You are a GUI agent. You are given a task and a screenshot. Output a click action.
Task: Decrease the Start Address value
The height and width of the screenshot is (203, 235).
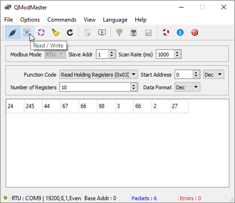[196, 76]
